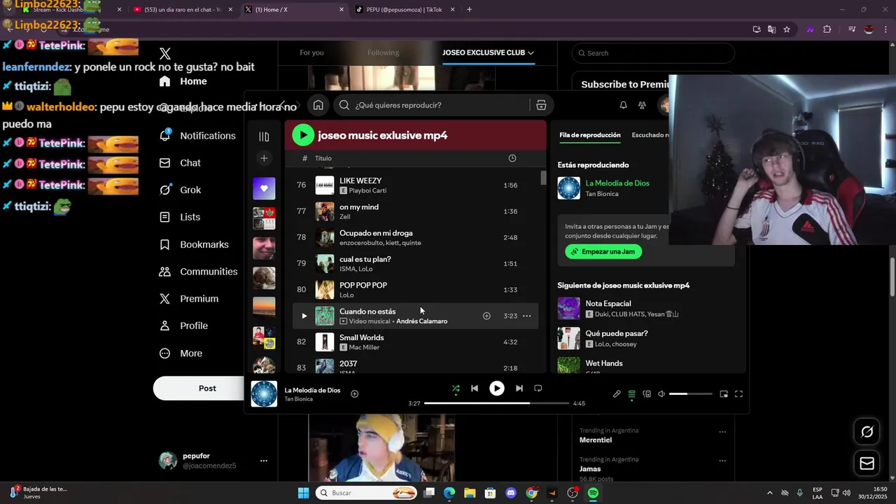Open La Melodía de Dios in now playing
The image size is (896, 504).
point(617,183)
